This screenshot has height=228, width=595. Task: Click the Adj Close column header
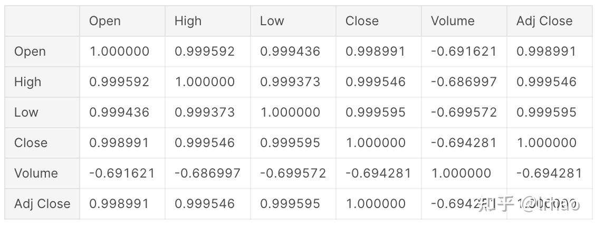pos(544,21)
